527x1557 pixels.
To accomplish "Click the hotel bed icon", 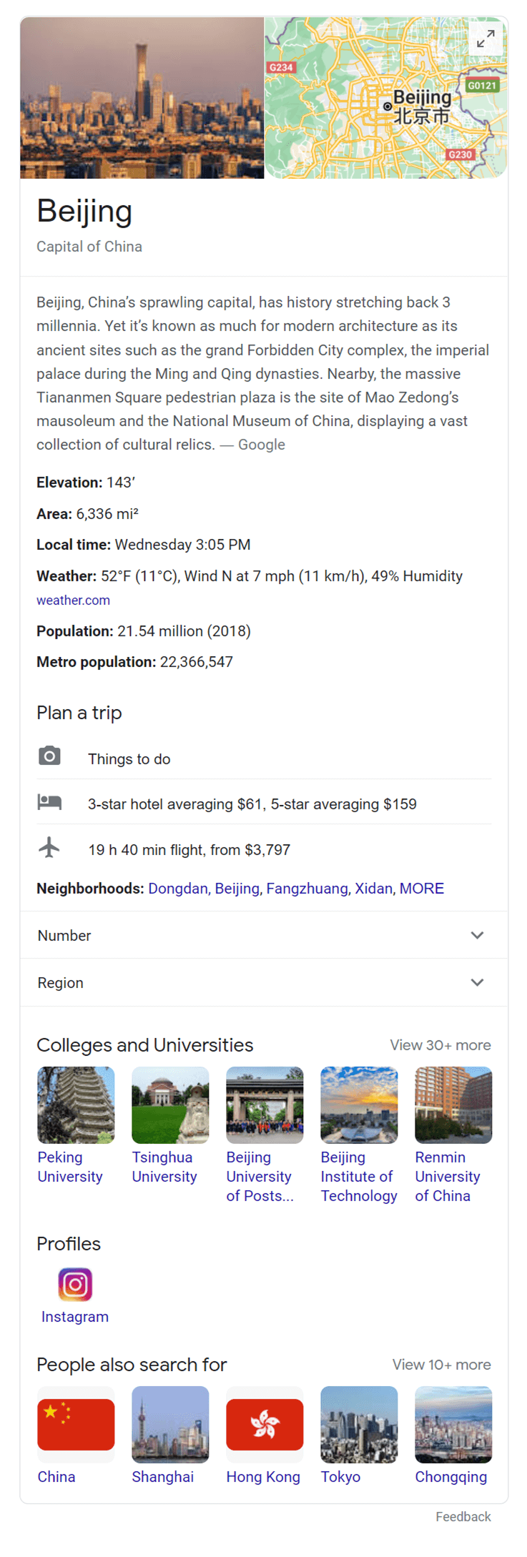I will [49, 802].
